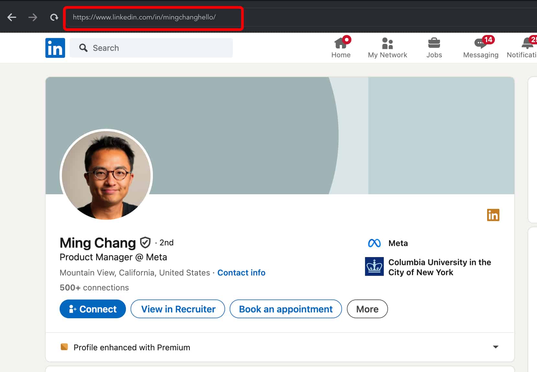Click the LinkedIn badge on the banner

(493, 215)
